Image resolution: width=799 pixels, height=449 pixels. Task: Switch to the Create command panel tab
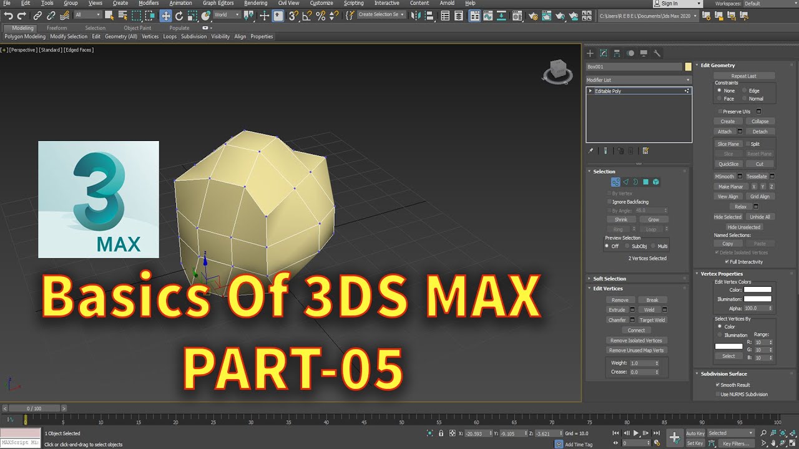pyautogui.click(x=590, y=53)
